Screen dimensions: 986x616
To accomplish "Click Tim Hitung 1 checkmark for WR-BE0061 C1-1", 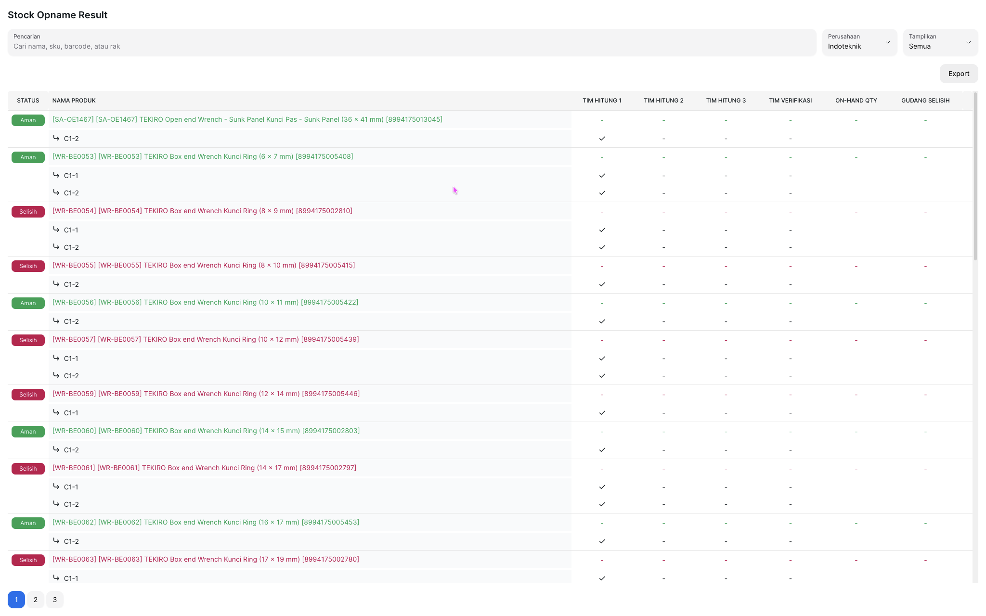I will tap(602, 487).
